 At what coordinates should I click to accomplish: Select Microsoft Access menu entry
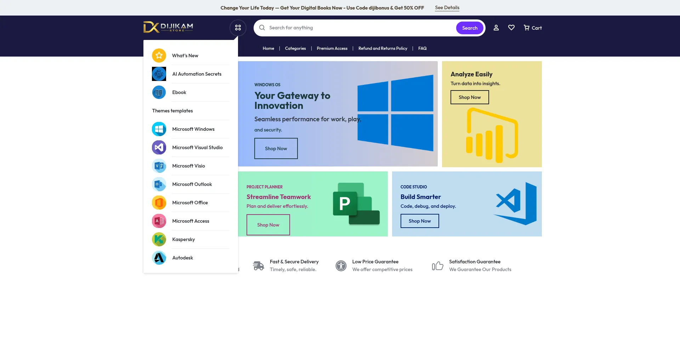pos(191,221)
